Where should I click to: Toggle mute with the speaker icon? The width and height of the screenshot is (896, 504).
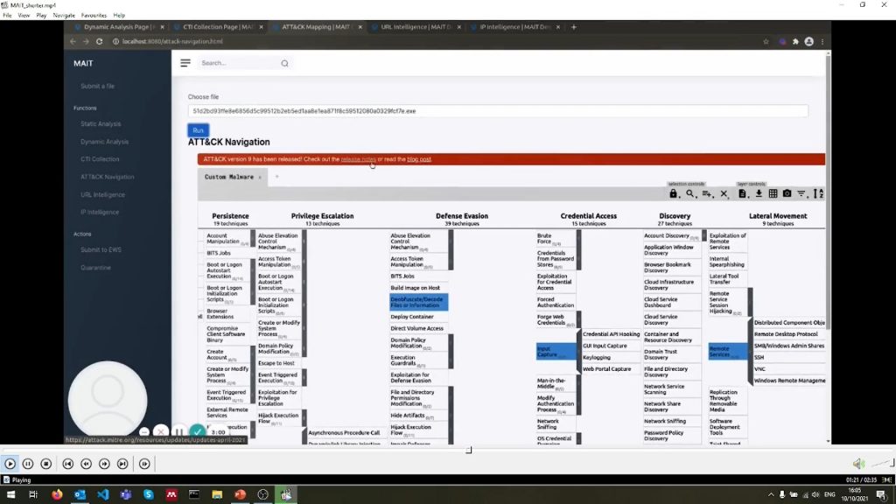[858, 464]
